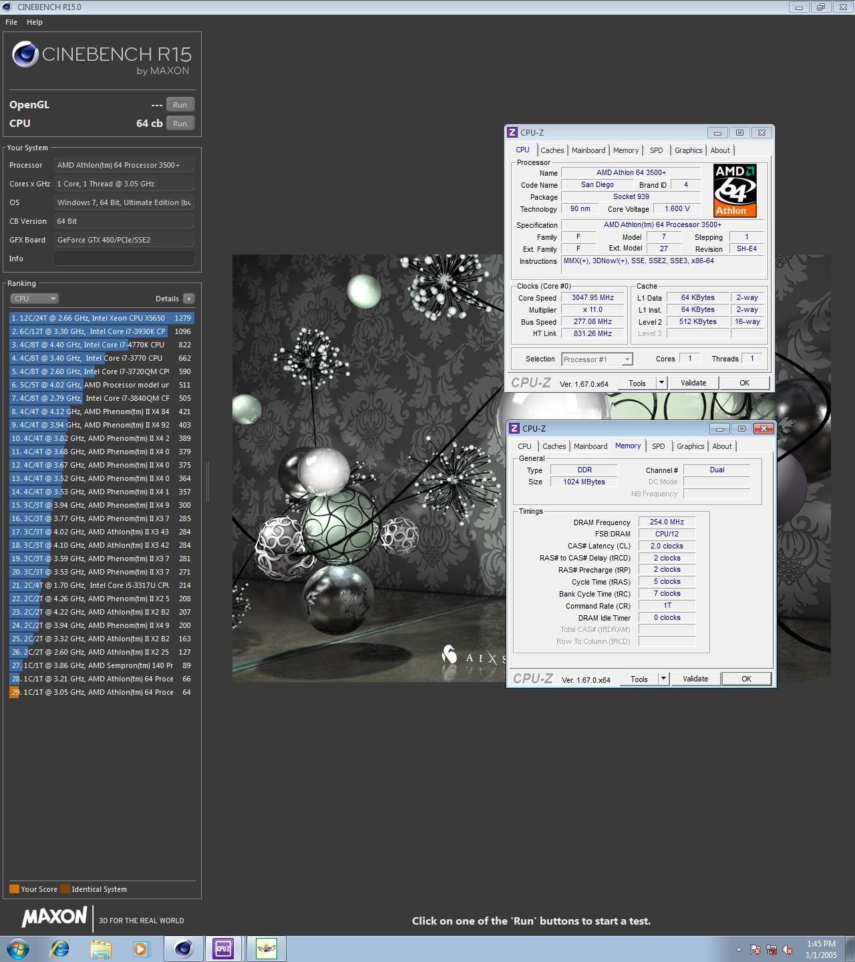Select ranking row 27 AMD Sempron 140
Viewport: 855px width, 962px height.
tap(102, 665)
